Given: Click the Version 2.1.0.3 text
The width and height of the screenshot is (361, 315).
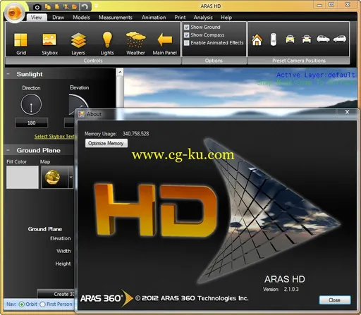Looking at the screenshot, I should click(x=281, y=289).
